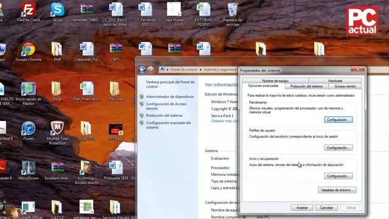Open Inicio y recuperación Configuración button
The width and height of the screenshot is (389, 219).
(x=338, y=176)
